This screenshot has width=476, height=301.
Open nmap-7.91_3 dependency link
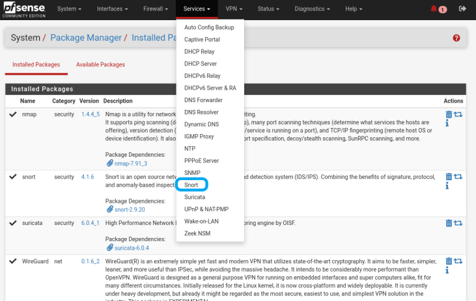(x=131, y=164)
